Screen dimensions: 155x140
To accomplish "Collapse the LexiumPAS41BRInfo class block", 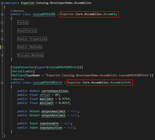I will coord(2,83).
